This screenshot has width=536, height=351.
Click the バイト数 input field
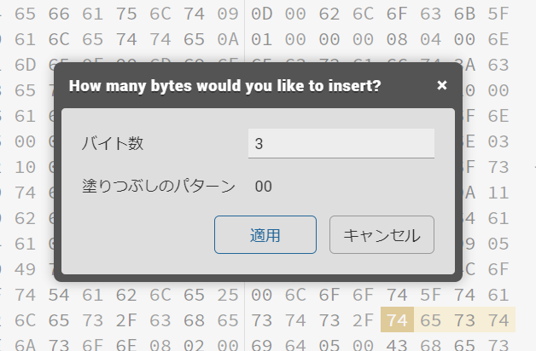tap(341, 143)
